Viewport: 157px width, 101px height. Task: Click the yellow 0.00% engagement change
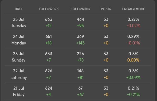click(133, 60)
